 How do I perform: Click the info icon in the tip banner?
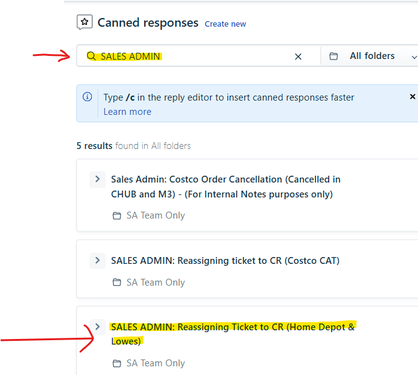pyautogui.click(x=87, y=96)
